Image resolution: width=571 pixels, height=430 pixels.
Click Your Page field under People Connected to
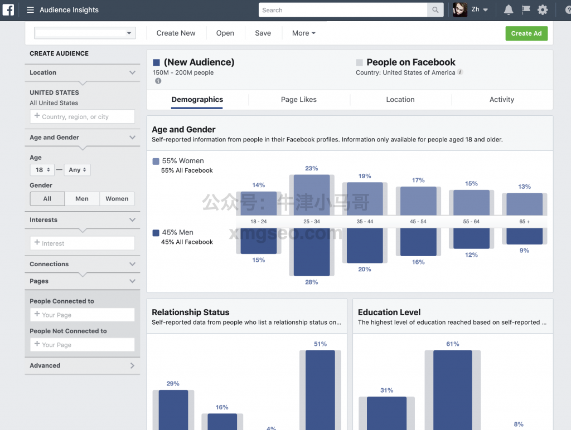pyautogui.click(x=83, y=315)
